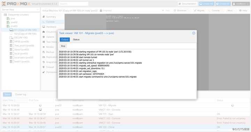This screenshot has width=251, height=132.
Task: Select the VM 100 - Clone task row
Action: 125,127
